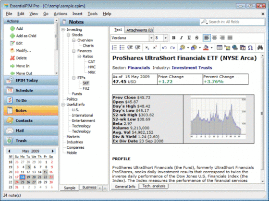
Task: Collapse the ETFs tree node
Action: click(x=74, y=78)
